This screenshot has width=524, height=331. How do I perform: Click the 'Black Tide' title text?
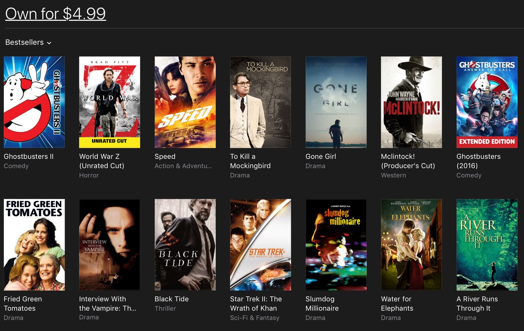coord(172,299)
